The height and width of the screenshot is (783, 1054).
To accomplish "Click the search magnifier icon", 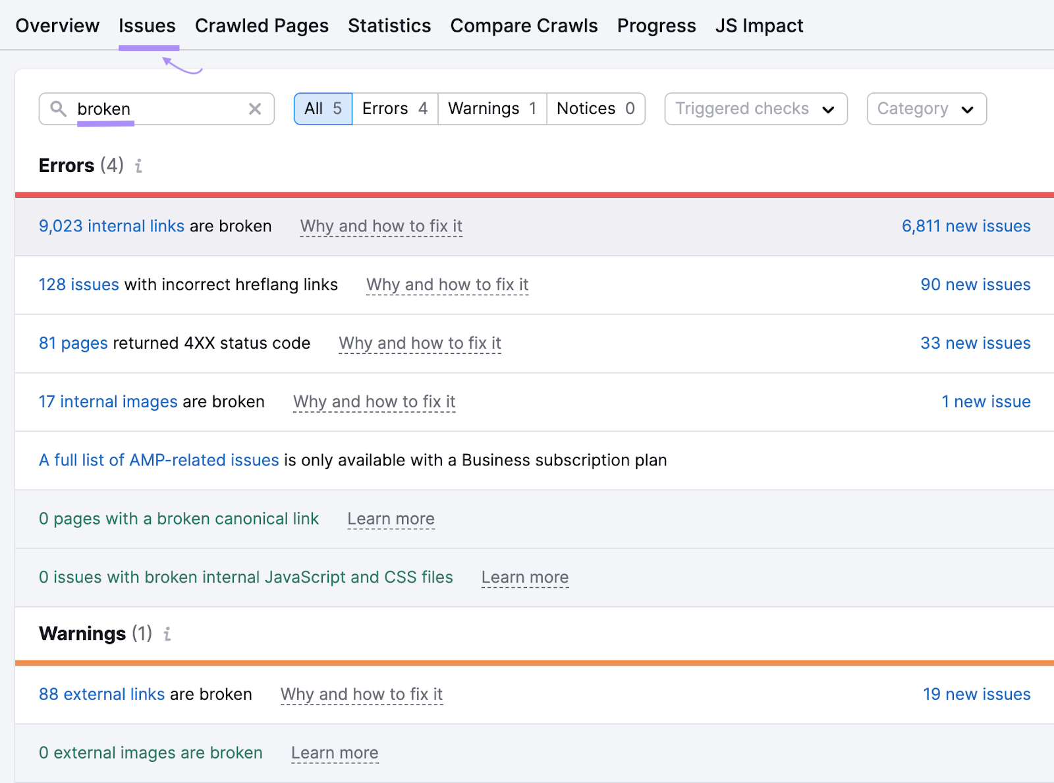I will tap(59, 109).
